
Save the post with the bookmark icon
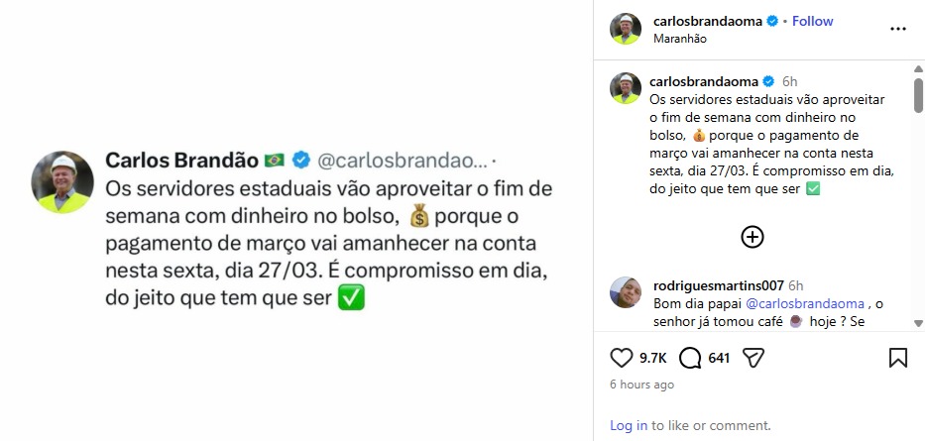(x=896, y=358)
